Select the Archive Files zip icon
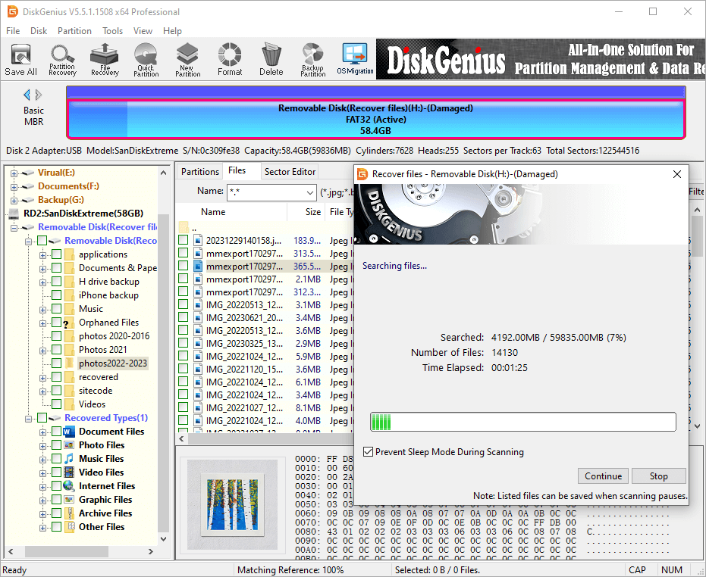Viewport: 706px width, 577px height. pyautogui.click(x=69, y=513)
